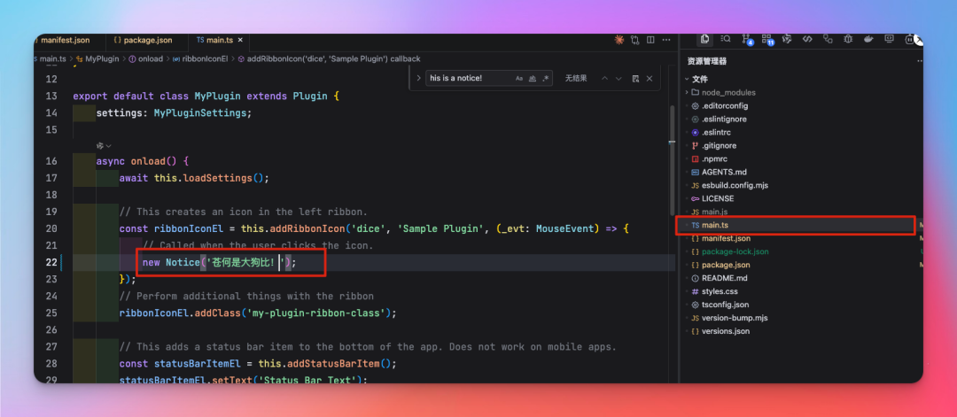This screenshot has height=417, width=957.
Task: Open the bug-shaped Debug view icon
Action: pos(848,39)
